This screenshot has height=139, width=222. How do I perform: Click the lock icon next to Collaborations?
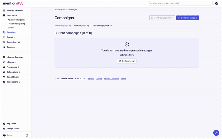[x=20, y=72]
